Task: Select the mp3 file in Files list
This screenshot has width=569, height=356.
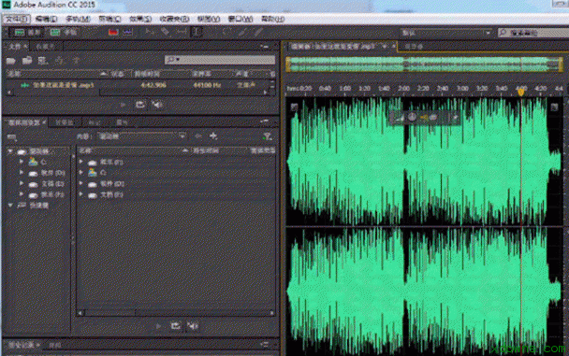Action: tap(138, 85)
